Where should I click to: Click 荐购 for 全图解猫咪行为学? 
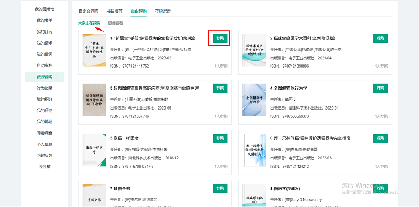[x=380, y=88]
